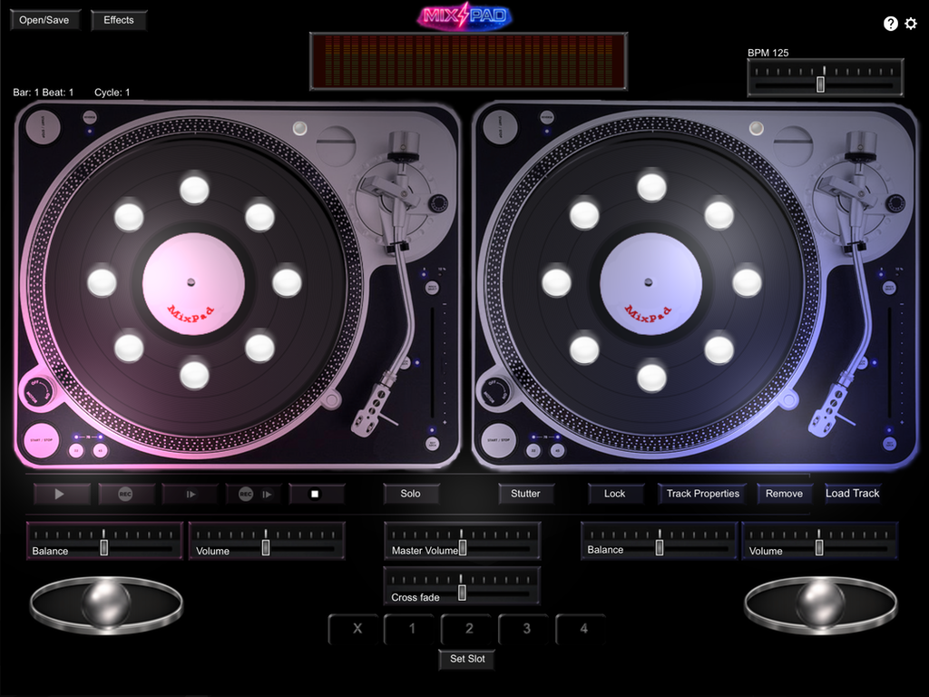
Task: Click the right turntable Start/Stop button
Action: [499, 440]
